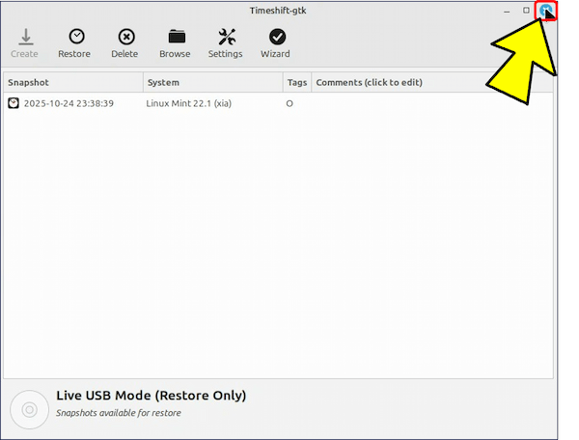Select the 2025-10-24 23:38:39 snapshot row
This screenshot has width=579, height=440.
click(69, 103)
